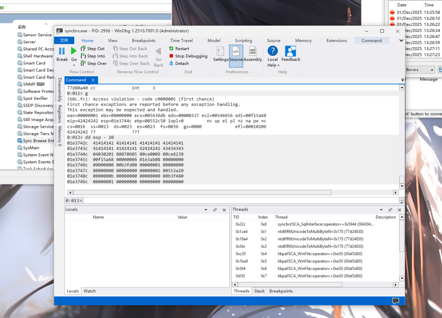Click the Break pause icon

(x=62, y=51)
